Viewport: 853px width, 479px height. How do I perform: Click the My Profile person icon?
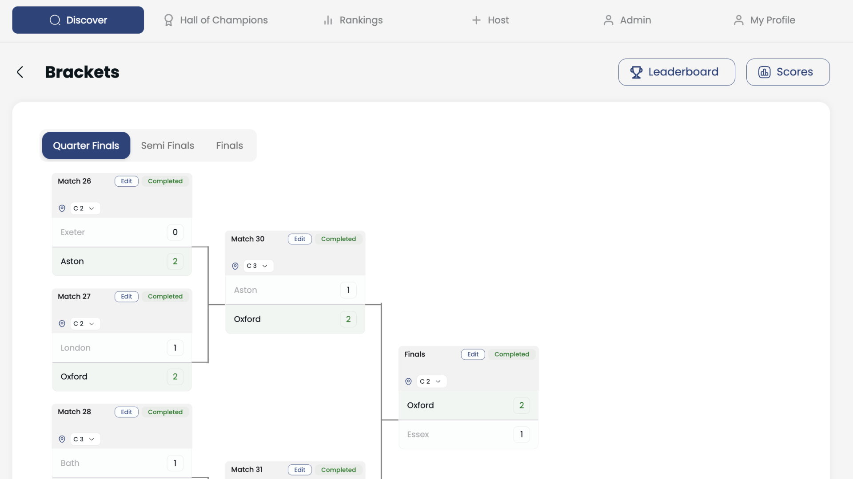[738, 20]
